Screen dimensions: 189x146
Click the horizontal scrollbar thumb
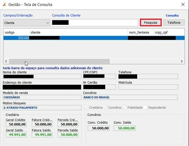coord(59,61)
